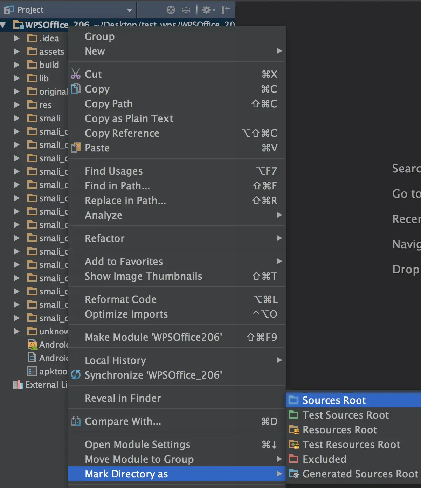This screenshot has height=488, width=421.
Task: Select Replace in Path...
Action: click(x=177, y=201)
